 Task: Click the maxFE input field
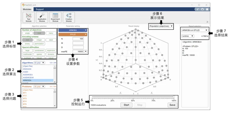78,52
